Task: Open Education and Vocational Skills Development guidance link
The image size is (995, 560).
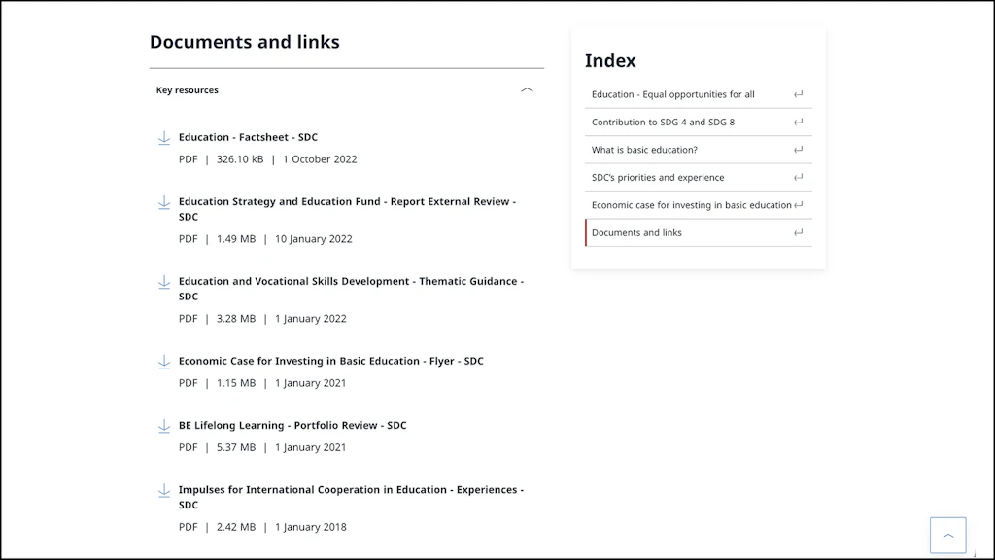Action: tap(351, 288)
